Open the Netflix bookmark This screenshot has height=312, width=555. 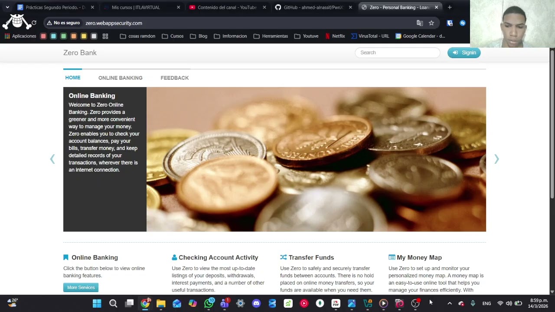pos(335,36)
